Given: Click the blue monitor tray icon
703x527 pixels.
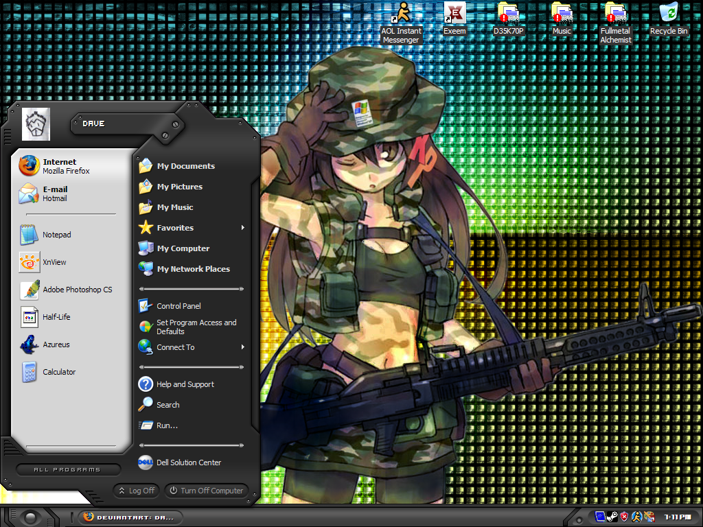Looking at the screenshot, I should [600, 517].
